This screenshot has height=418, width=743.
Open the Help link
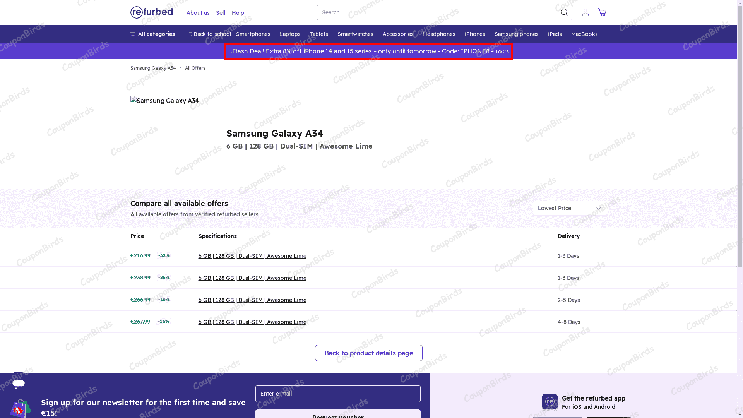pyautogui.click(x=238, y=13)
